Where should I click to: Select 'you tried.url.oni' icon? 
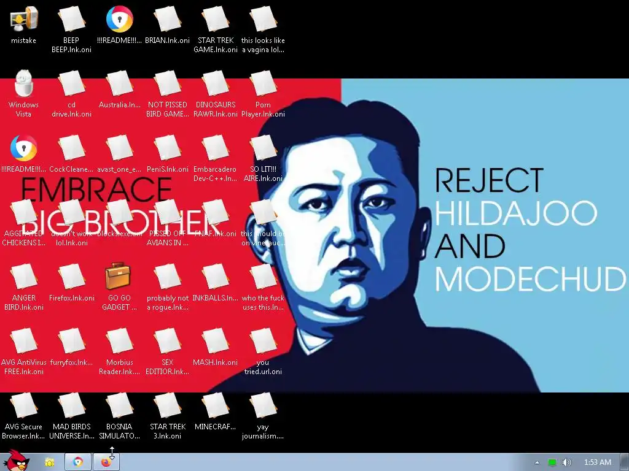coord(263,342)
